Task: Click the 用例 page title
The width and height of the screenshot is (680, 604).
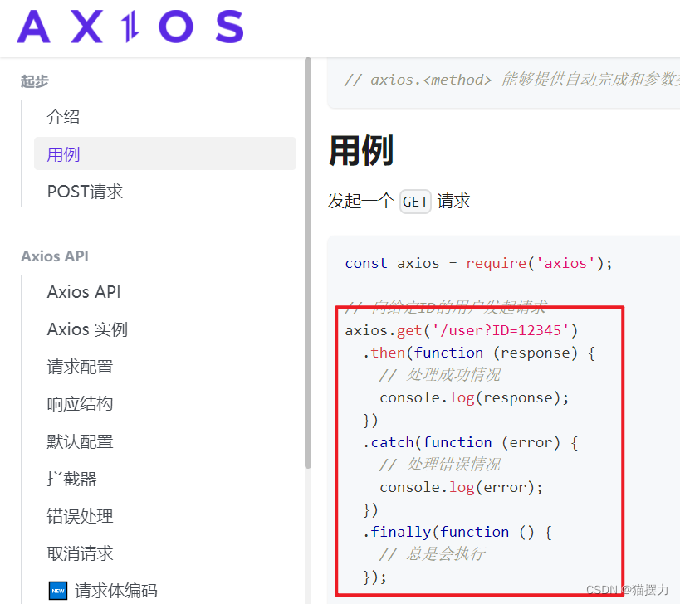Action: 361,150
